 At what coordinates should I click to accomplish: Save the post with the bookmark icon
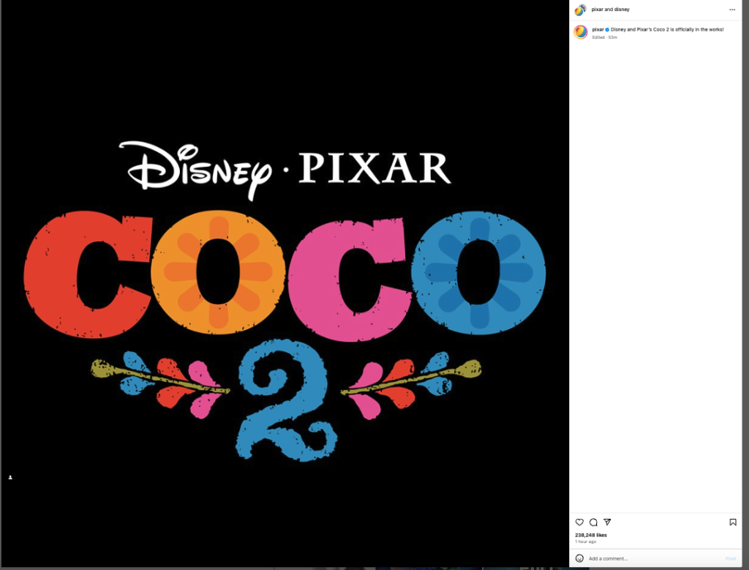pyautogui.click(x=733, y=522)
